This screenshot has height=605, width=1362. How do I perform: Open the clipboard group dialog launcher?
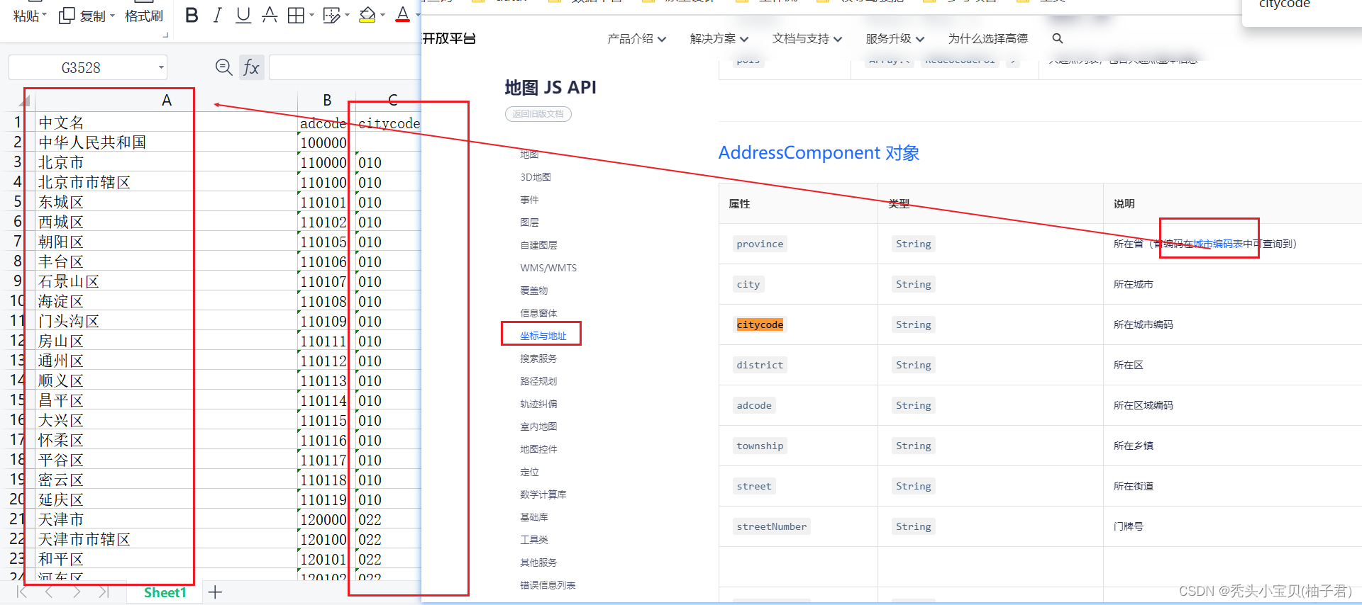click(x=165, y=35)
